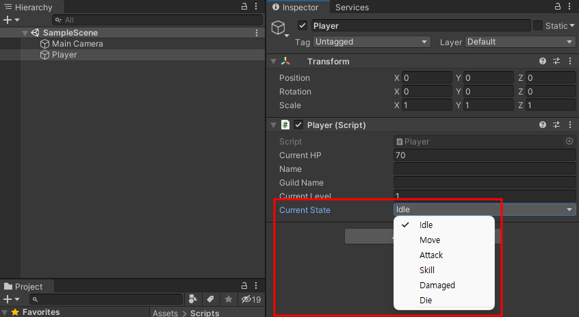The image size is (579, 317).
Task: Click the Hierarchy panel lock icon
Action: [x=244, y=6]
